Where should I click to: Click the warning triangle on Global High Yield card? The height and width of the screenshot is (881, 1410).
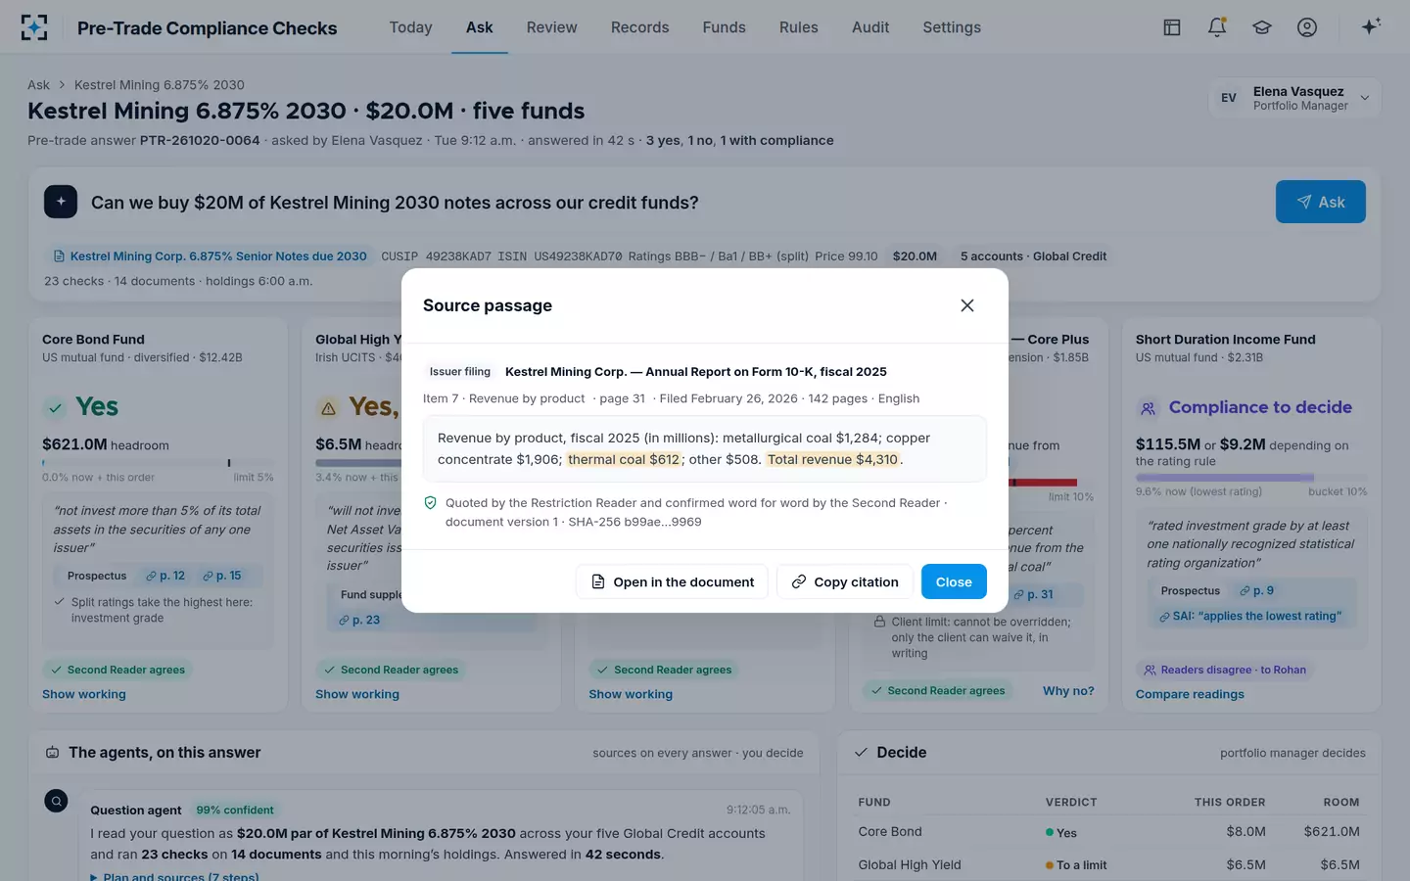coord(329,407)
